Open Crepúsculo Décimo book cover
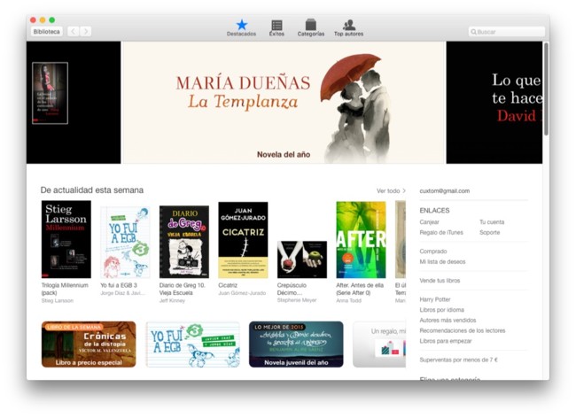The height and width of the screenshot is (418, 576). [x=302, y=259]
